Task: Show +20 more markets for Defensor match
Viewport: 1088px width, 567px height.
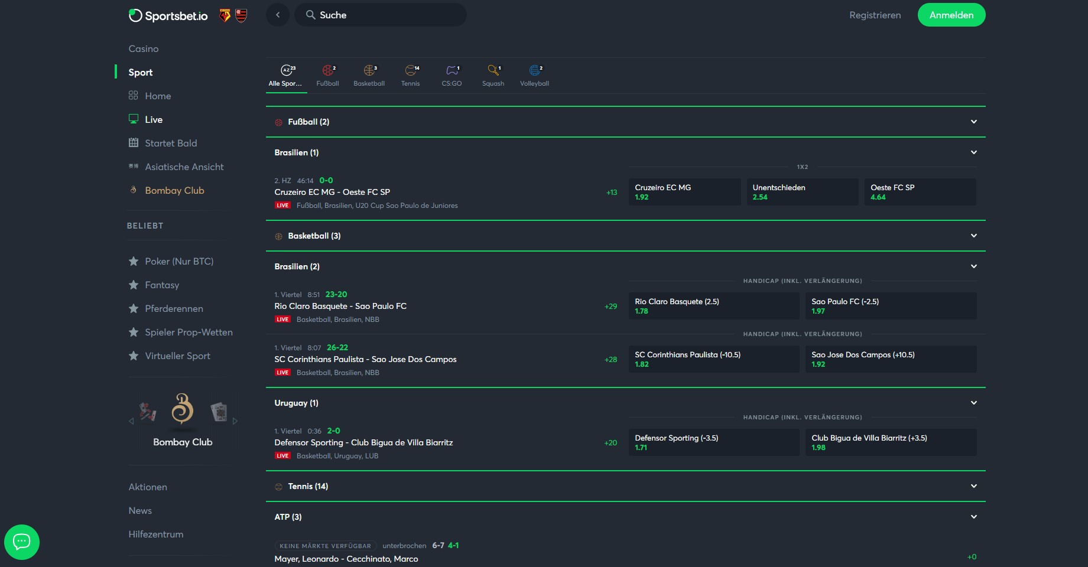Action: coord(610,443)
